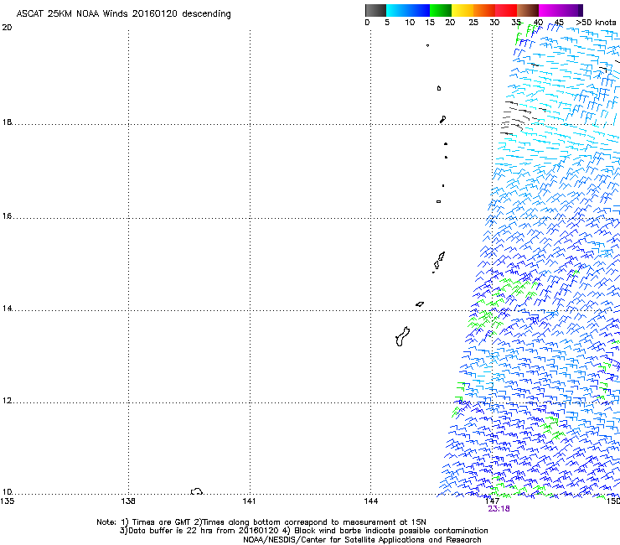The image size is (620, 545).
Task: Click the ASCAT 25KM NOAA Winds title
Action: coord(123,13)
